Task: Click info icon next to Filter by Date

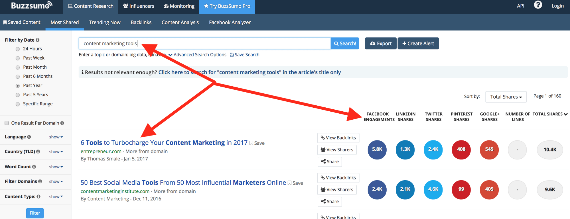Action: pyautogui.click(x=38, y=40)
